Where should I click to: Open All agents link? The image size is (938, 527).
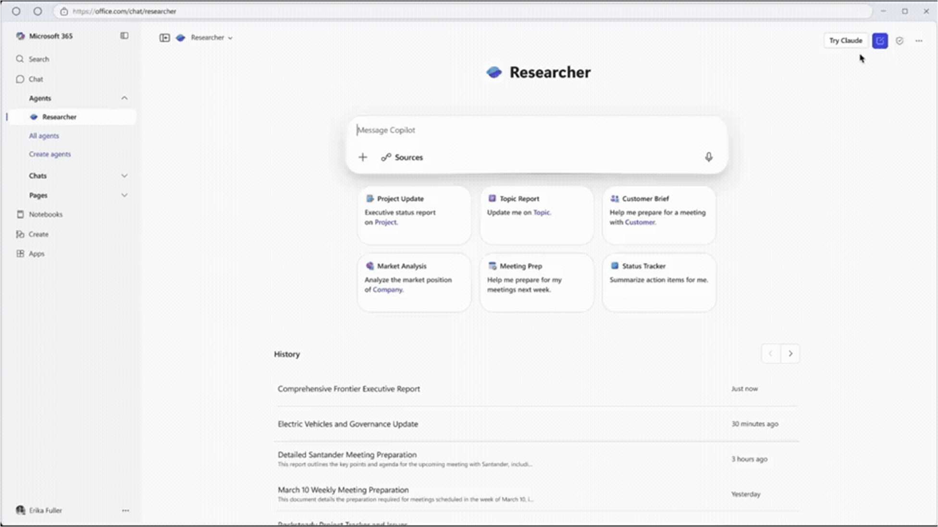(x=44, y=136)
